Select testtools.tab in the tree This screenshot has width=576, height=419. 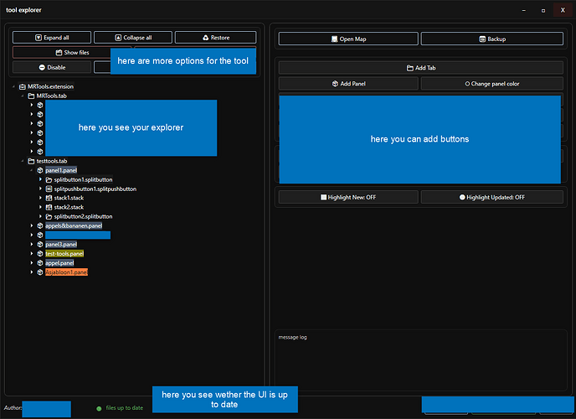coord(52,161)
